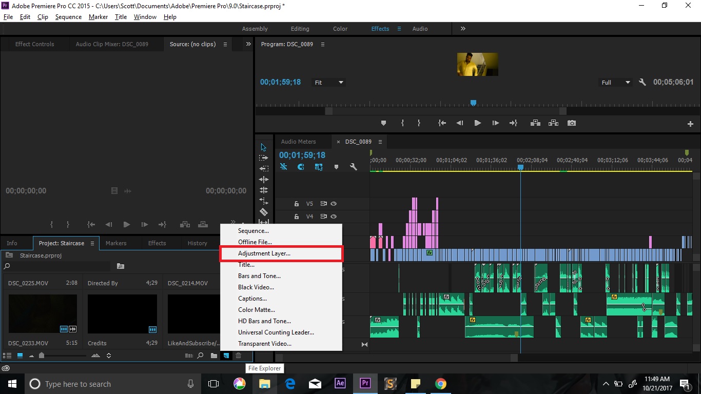
Task: Toggle V4 sync lock
Action: (323, 216)
